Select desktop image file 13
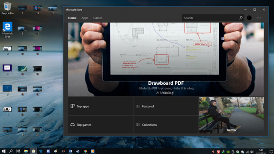 [22, 111]
